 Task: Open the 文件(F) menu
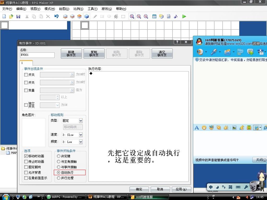(x=7, y=9)
